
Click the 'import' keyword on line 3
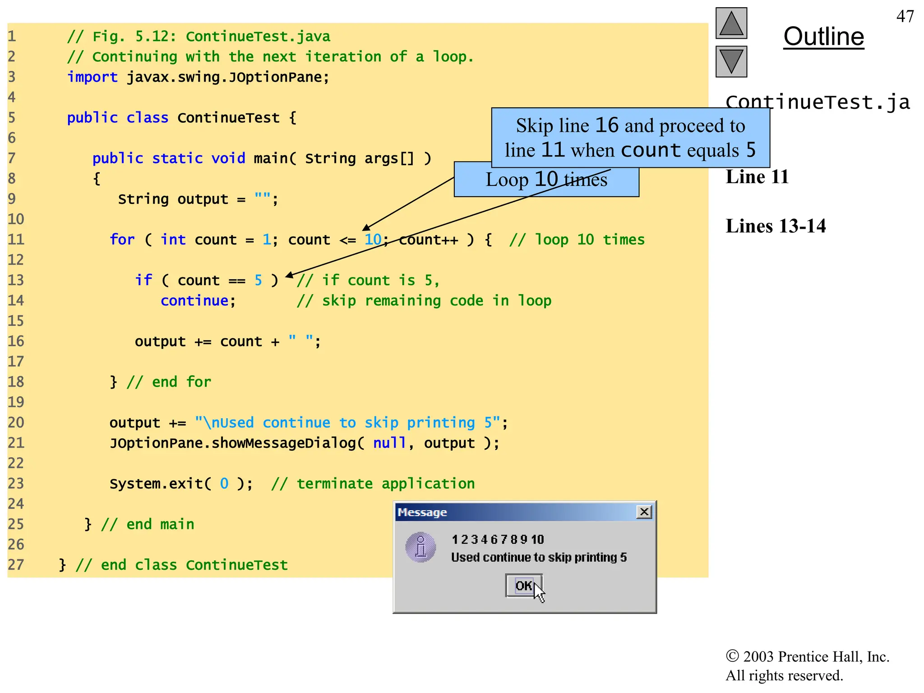click(92, 77)
